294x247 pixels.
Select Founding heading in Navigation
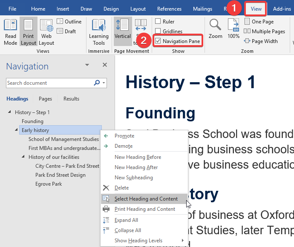coord(32,121)
